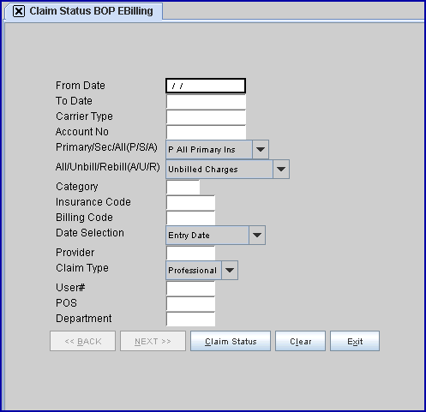This screenshot has width=426, height=412.
Task: Expand the Claim Type Professional dropdown
Action: click(202, 270)
